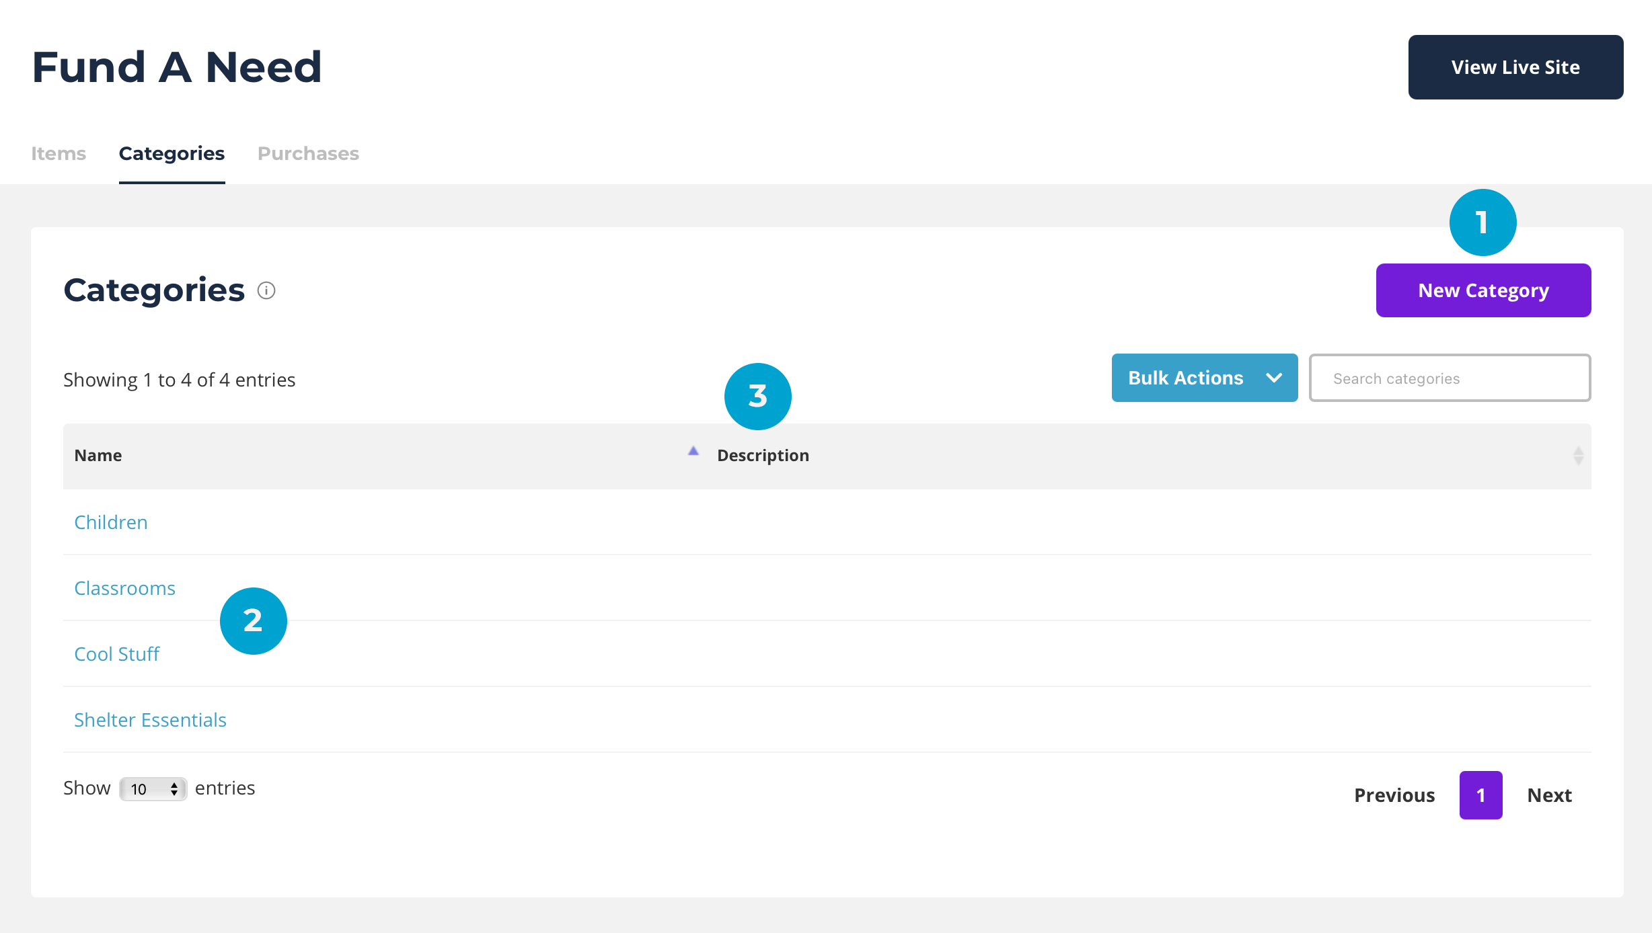Click the numbered marker 1 badge
This screenshot has width=1652, height=933.
(1482, 222)
